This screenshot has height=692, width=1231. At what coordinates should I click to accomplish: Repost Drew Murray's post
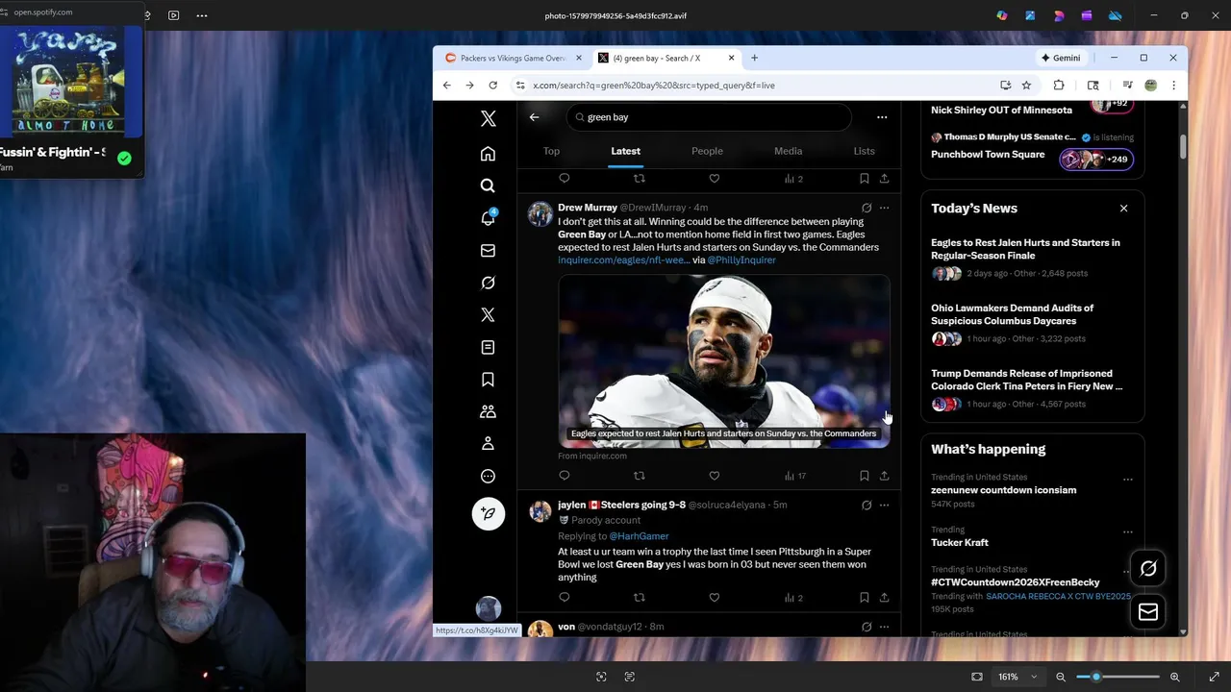[639, 475]
